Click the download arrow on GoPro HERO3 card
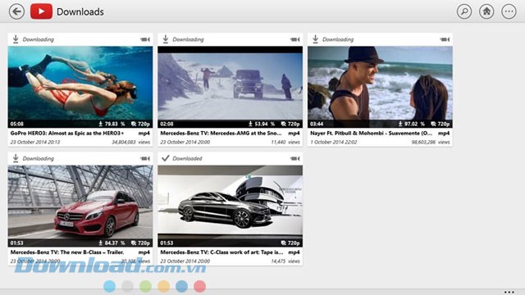 pyautogui.click(x=16, y=39)
